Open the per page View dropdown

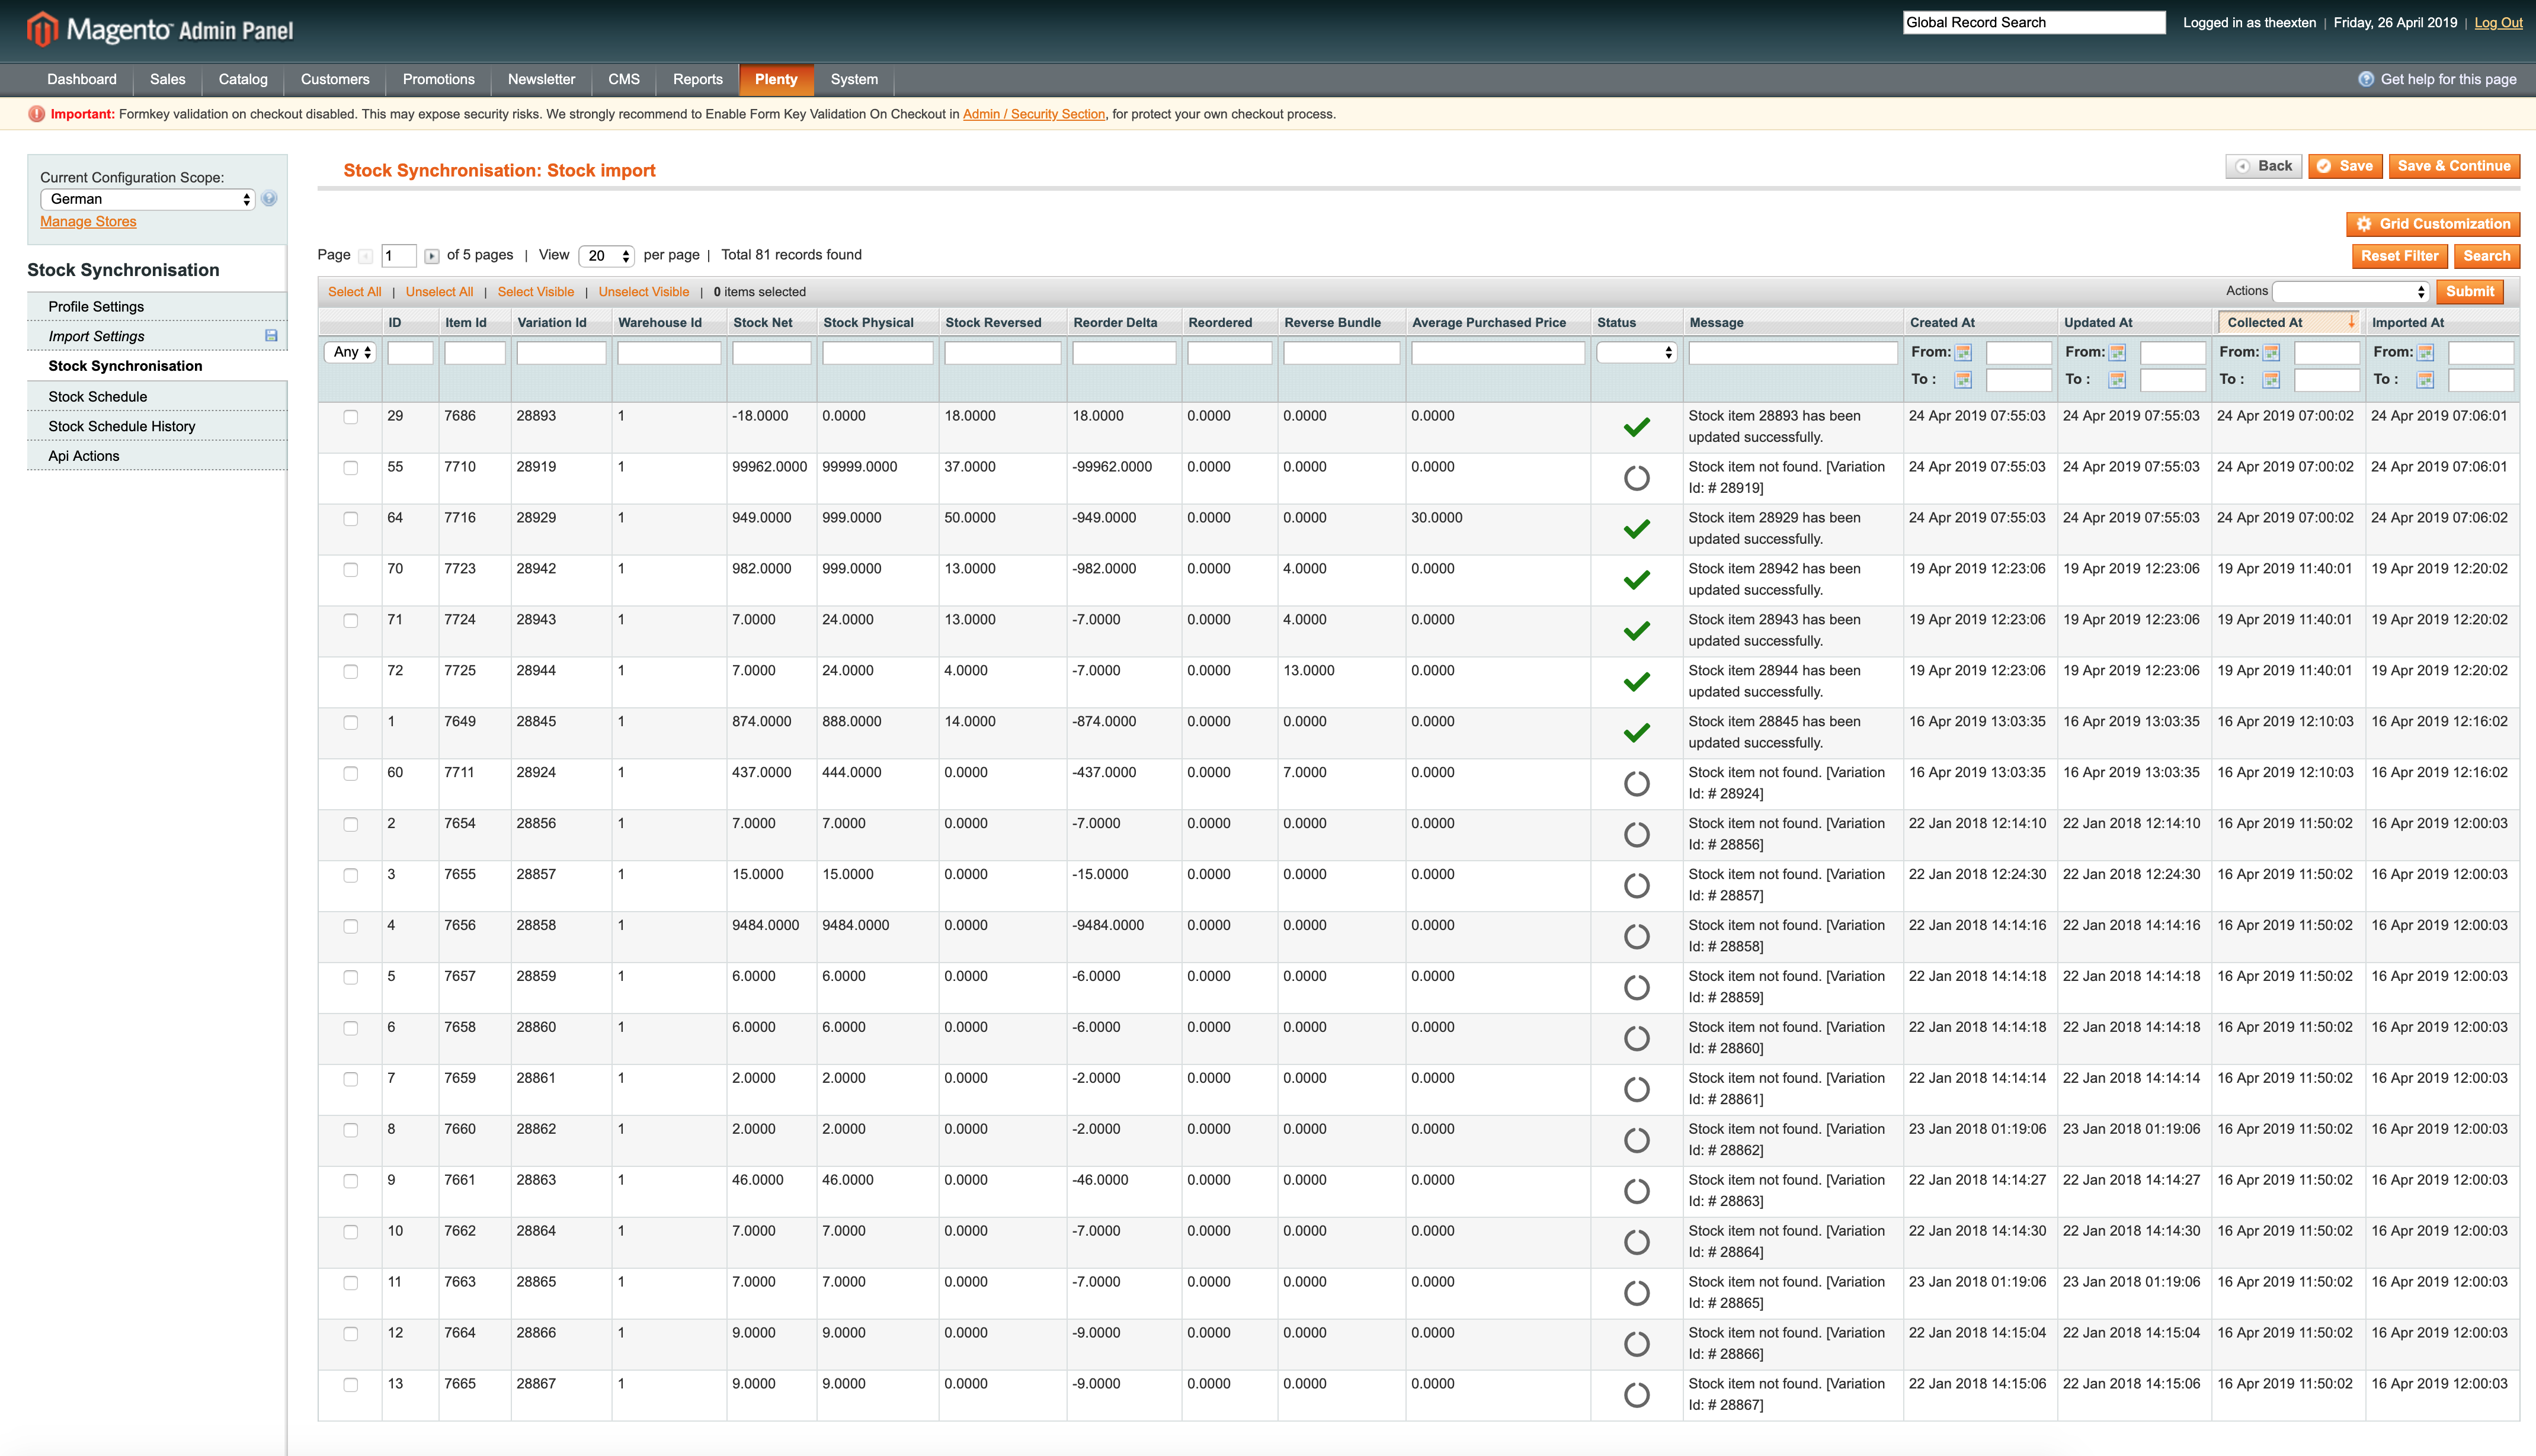[606, 256]
